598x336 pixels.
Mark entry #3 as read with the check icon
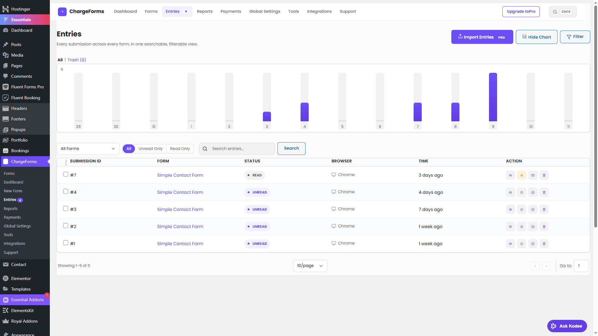(533, 209)
